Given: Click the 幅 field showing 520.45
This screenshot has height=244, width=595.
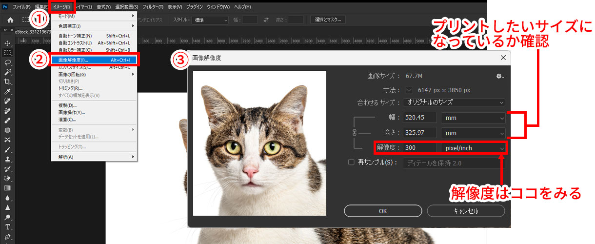Looking at the screenshot, I should (x=420, y=118).
